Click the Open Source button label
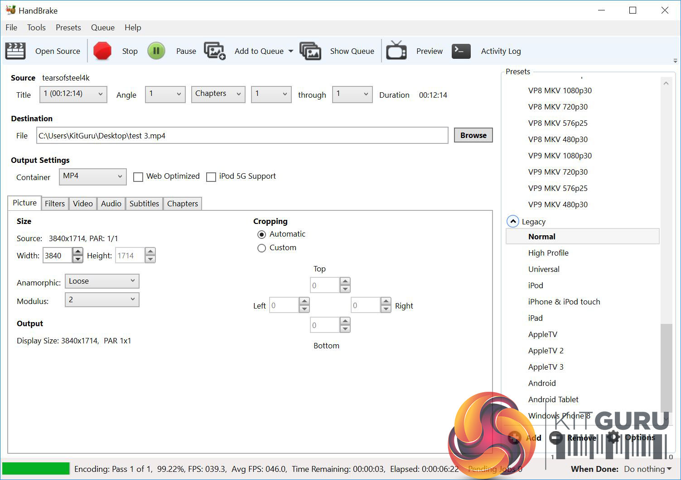Screen dimensions: 681x480 [x=58, y=51]
